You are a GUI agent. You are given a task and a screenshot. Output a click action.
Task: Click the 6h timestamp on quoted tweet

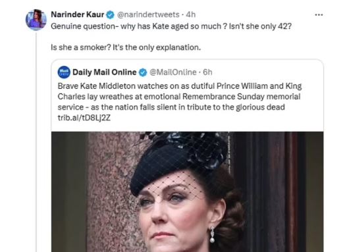[207, 72]
